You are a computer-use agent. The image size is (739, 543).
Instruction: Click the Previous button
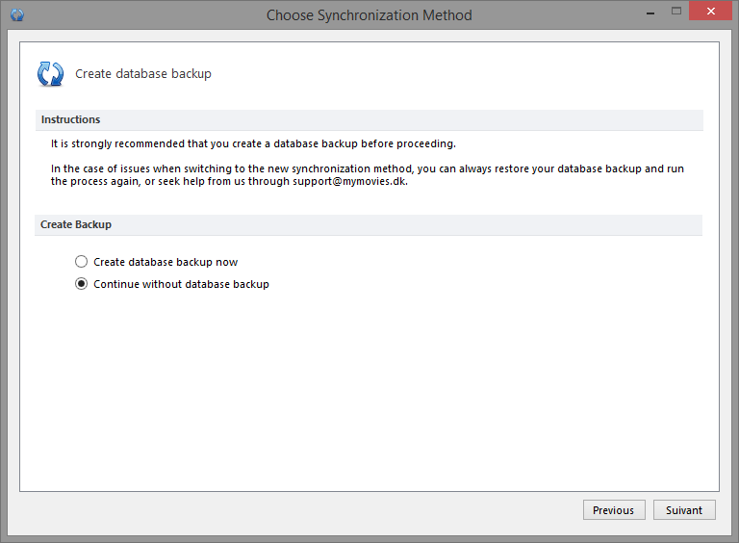click(x=614, y=510)
